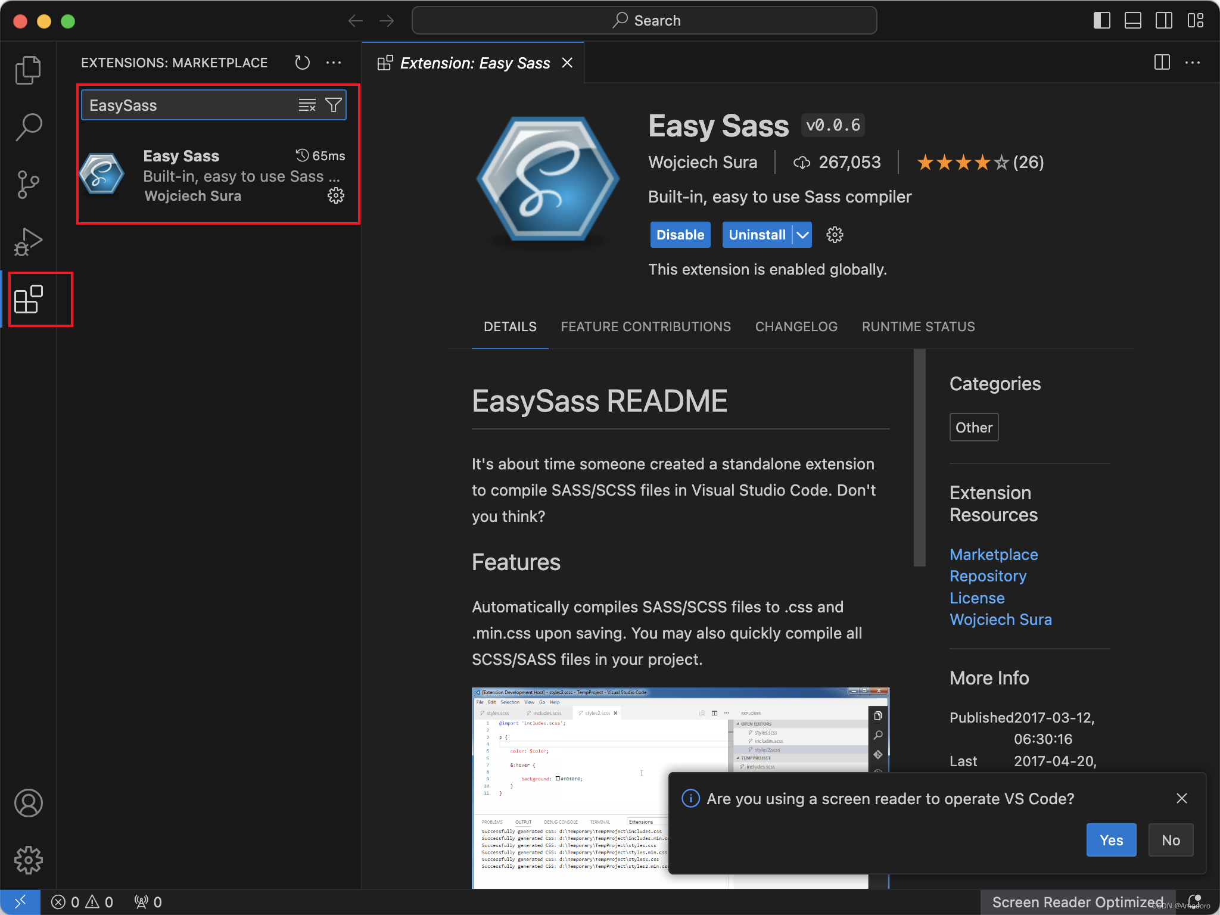Screen dimensions: 1220x915
Task: Open the Explorer view in activity bar
Action: click(28, 70)
